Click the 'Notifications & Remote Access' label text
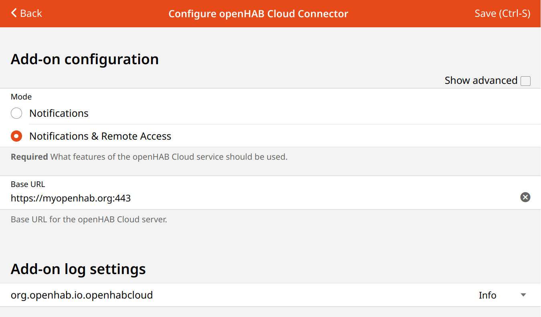541x317 pixels. pyautogui.click(x=100, y=136)
